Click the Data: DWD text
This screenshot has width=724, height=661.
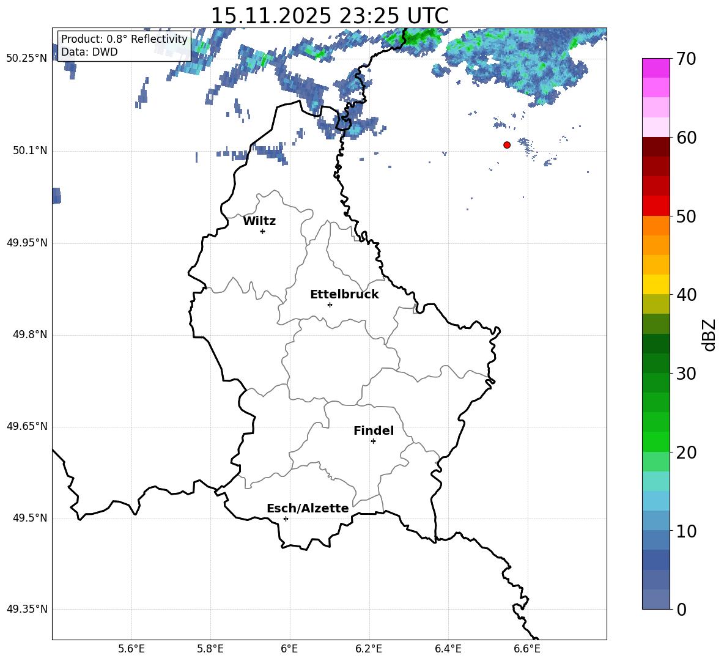pos(89,52)
